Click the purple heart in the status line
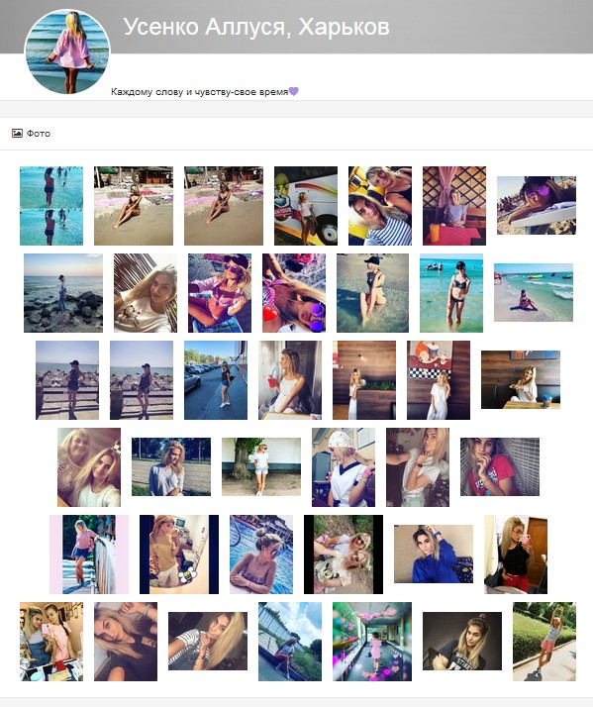This screenshot has width=593, height=707. (x=294, y=91)
